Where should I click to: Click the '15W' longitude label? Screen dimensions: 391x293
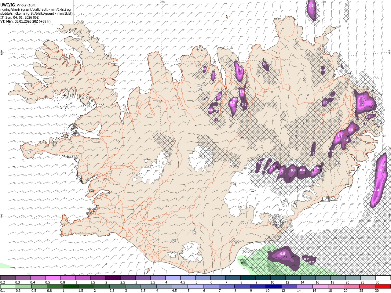pos(323,2)
